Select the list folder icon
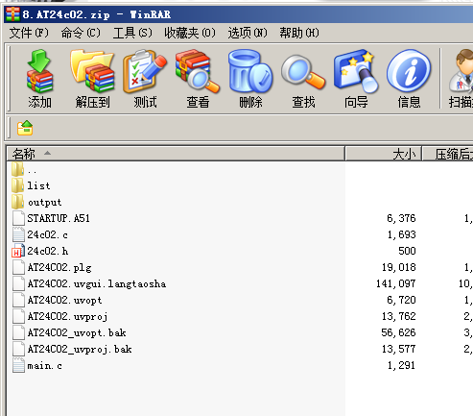This screenshot has width=473, height=416. click(x=17, y=185)
